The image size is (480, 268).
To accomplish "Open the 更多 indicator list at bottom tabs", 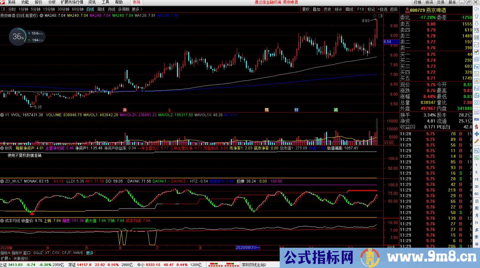I will (x=90, y=253).
